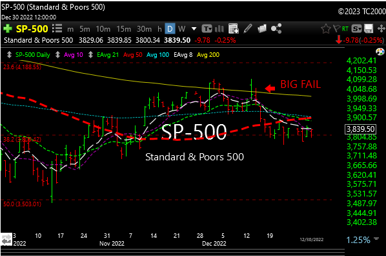Click the bar chart style icon
Viewport: 386px width, 256px height.
tap(219, 29)
